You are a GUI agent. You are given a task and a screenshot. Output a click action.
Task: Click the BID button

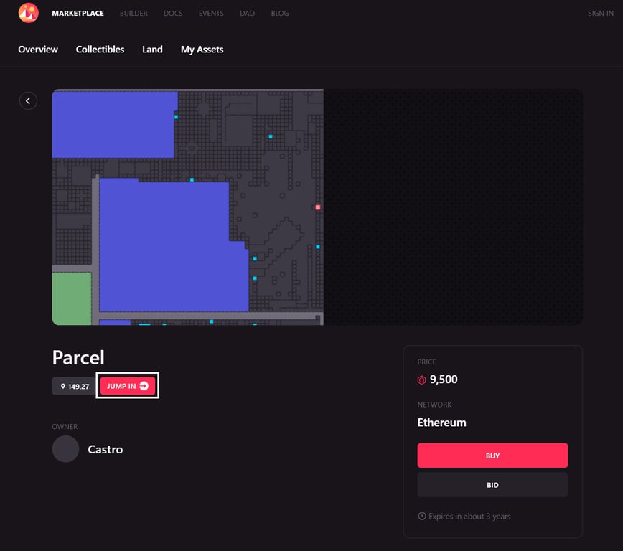492,484
